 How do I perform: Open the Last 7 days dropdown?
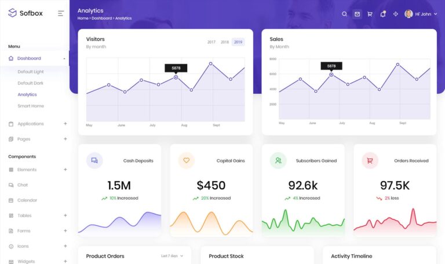tap(172, 256)
